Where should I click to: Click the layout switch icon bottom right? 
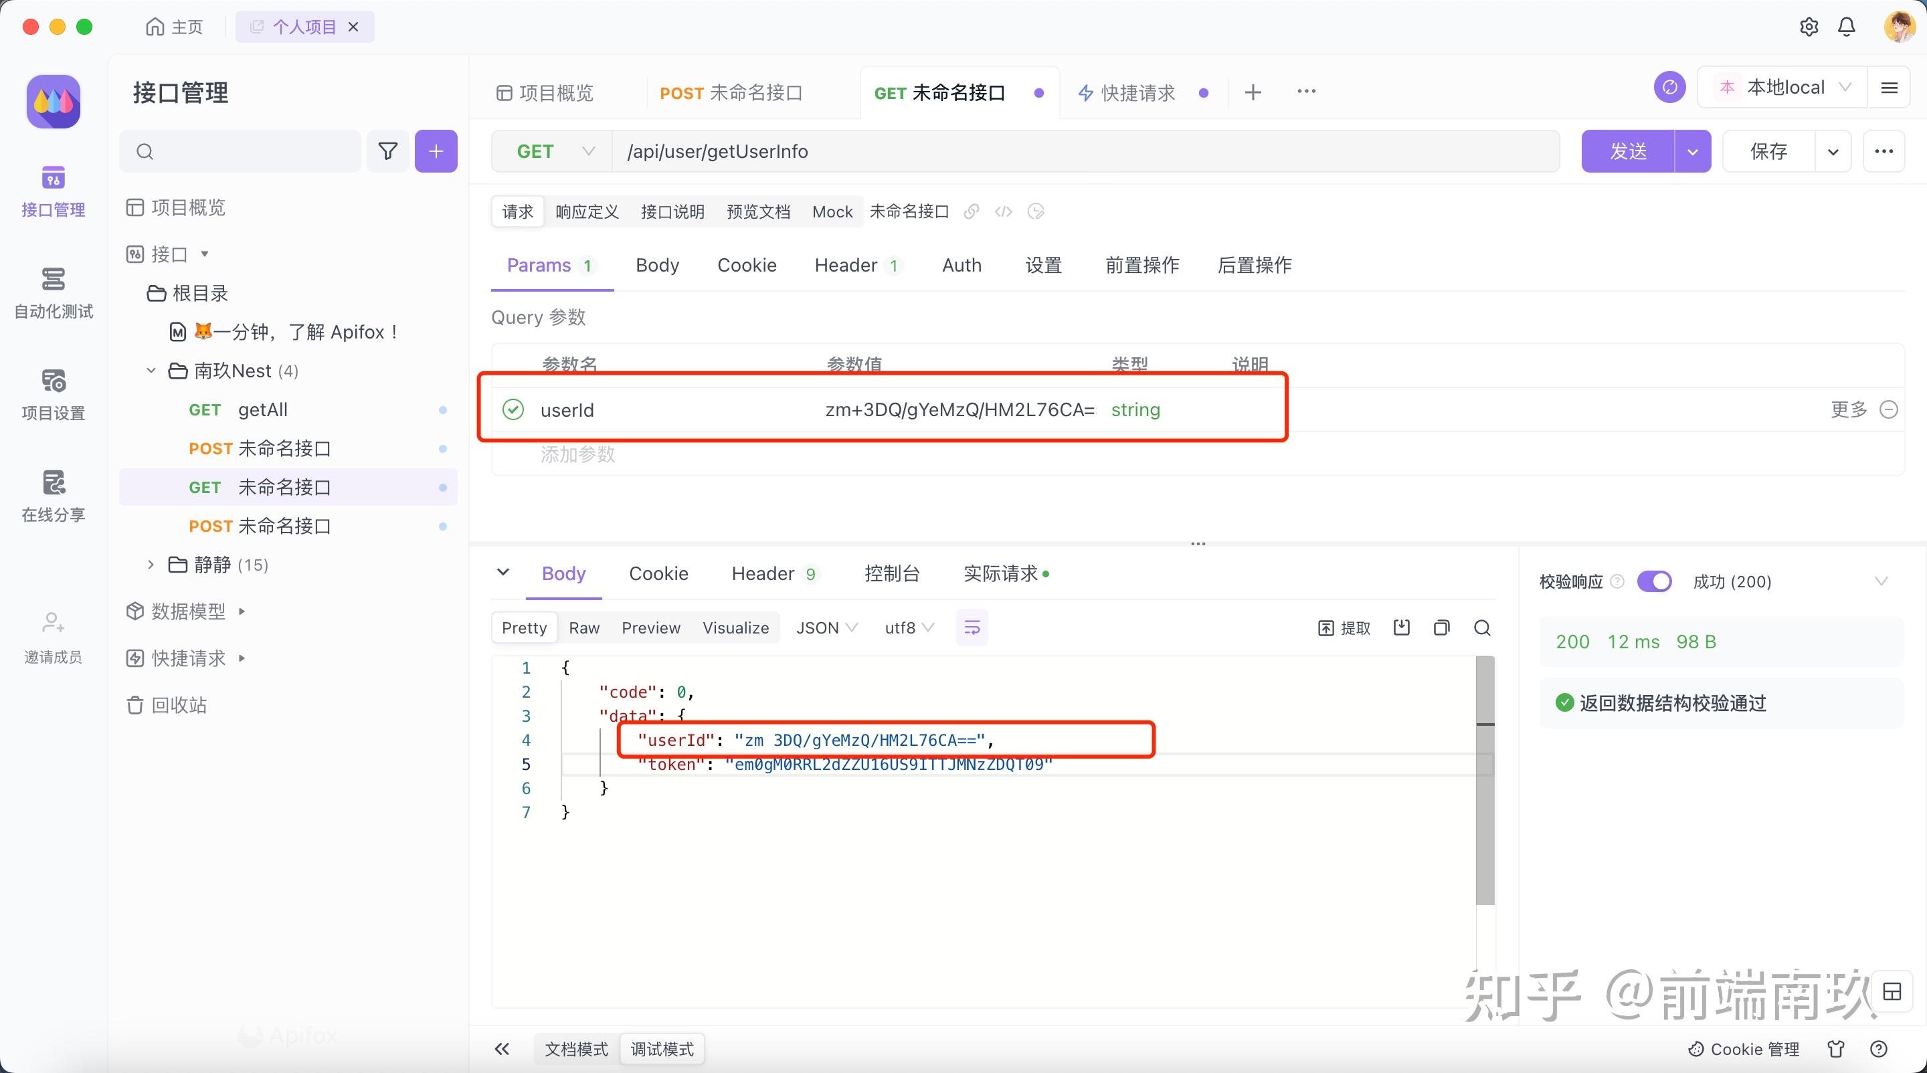coord(1892,992)
